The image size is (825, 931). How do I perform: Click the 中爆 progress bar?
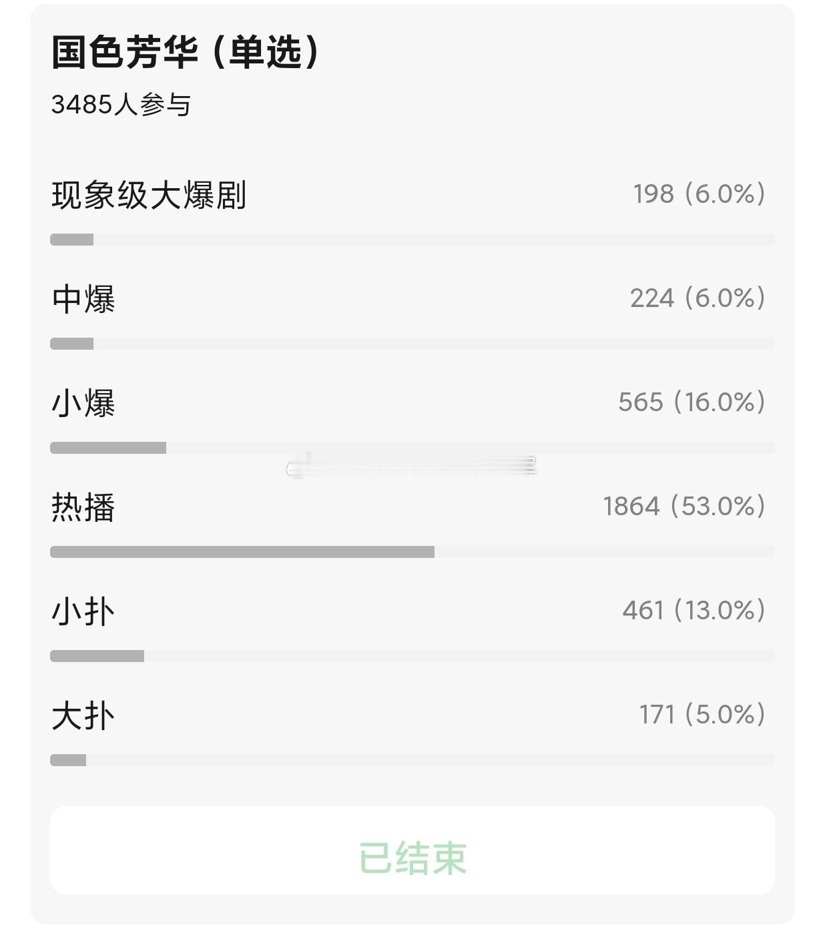tap(412, 344)
